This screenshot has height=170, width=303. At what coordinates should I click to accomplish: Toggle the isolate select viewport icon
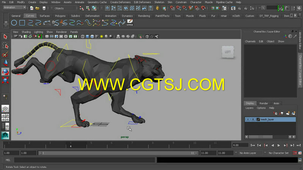pos(140,36)
